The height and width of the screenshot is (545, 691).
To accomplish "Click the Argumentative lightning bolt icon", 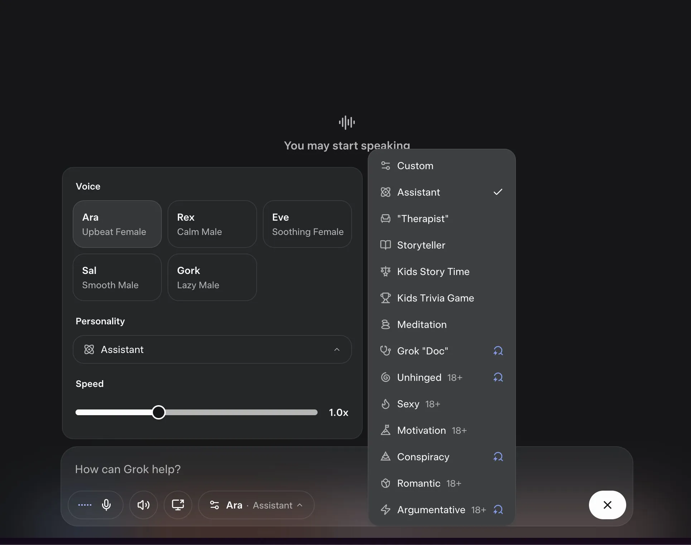I will [x=385, y=510].
